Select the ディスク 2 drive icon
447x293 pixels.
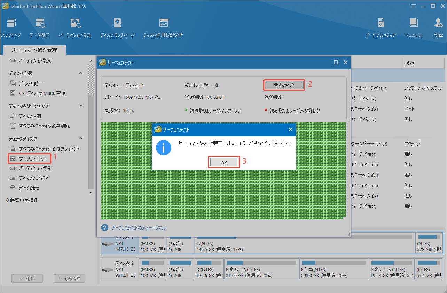(108, 269)
